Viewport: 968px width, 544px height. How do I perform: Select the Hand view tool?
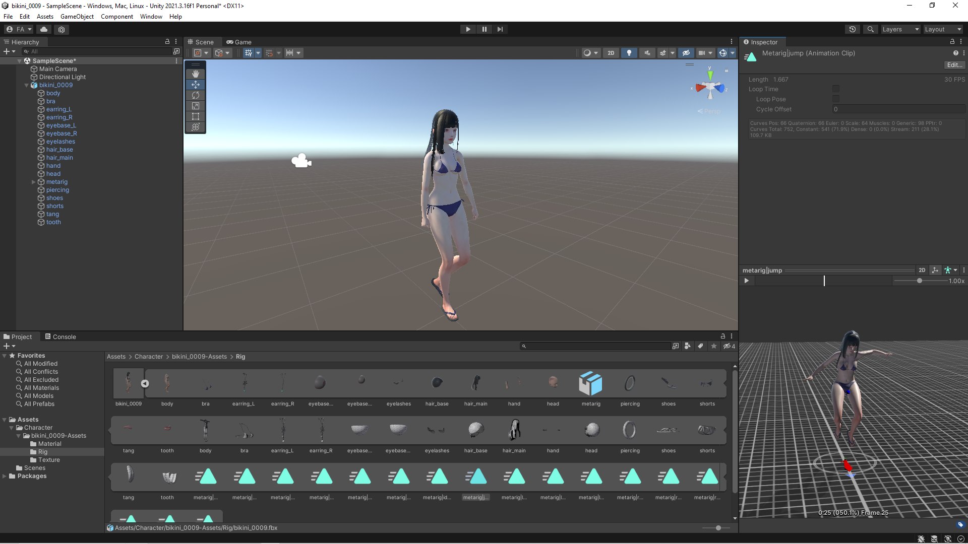(196, 74)
